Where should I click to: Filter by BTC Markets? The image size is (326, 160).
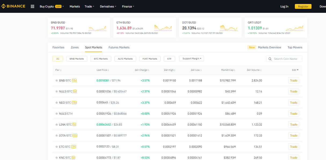[101, 59]
